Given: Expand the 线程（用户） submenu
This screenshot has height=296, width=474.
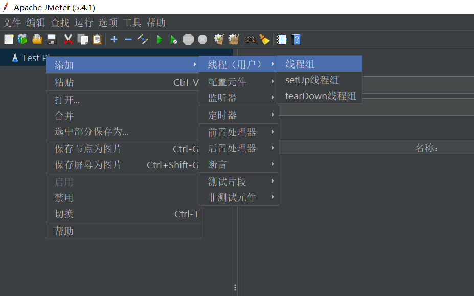Looking at the screenshot, I should (x=238, y=64).
